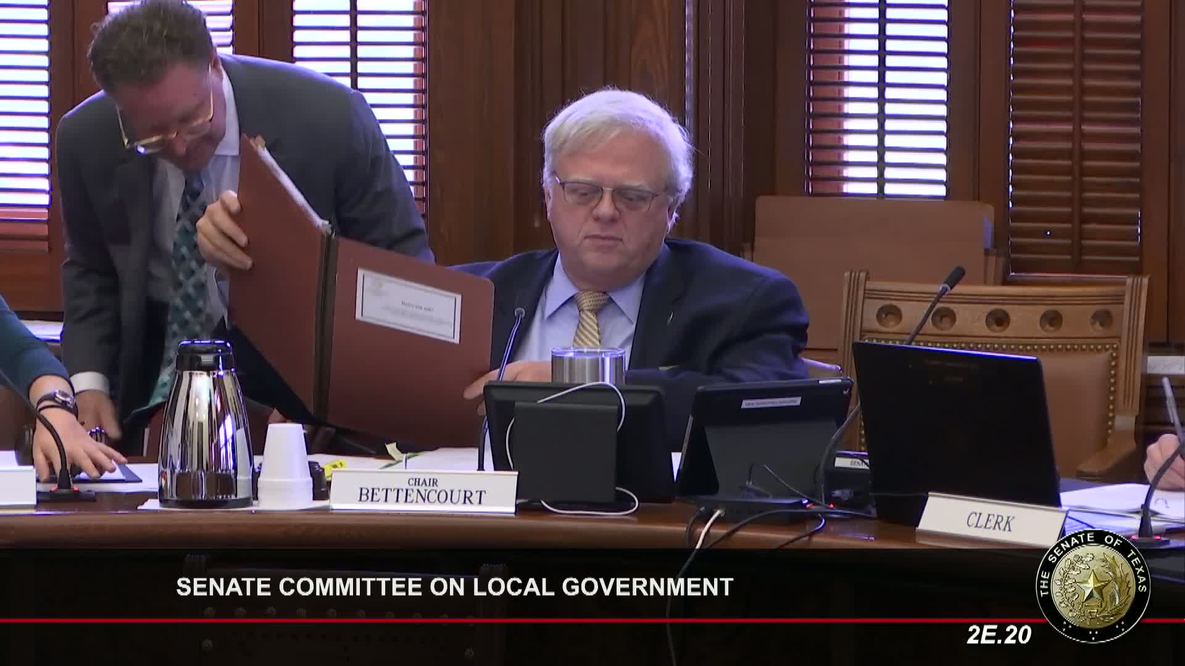The image size is (1185, 666).
Task: Click the stacked white foam cups
Action: pos(285,466)
